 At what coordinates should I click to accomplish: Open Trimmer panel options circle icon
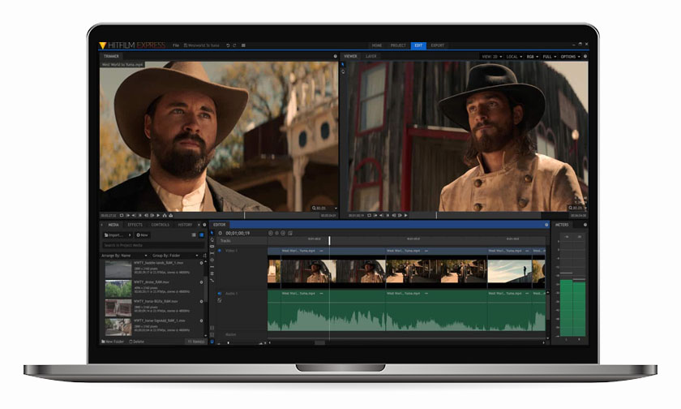click(x=336, y=56)
